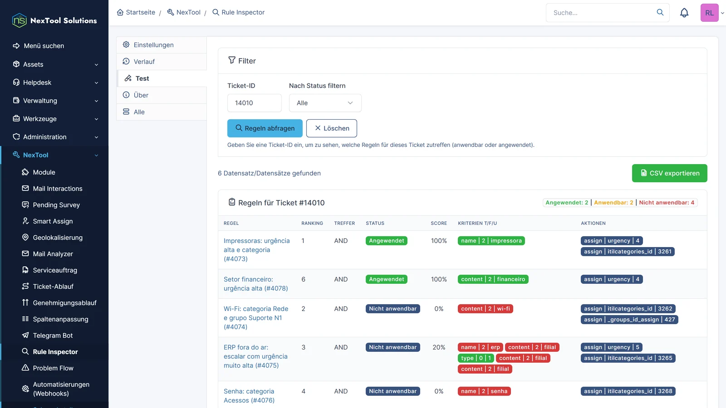Screen dimensions: 726x408
Task: Open the notifications bell
Action: click(684, 13)
